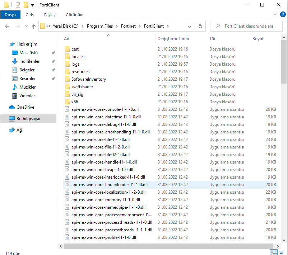The image size is (288, 255).
Task: Go up one folder level
Action: [34, 26]
